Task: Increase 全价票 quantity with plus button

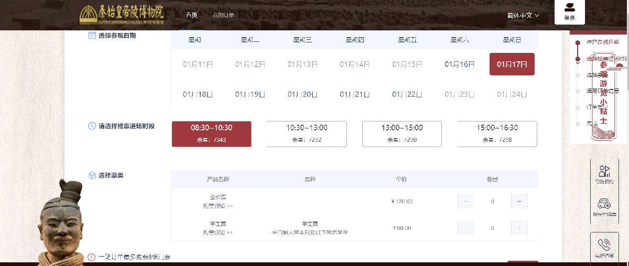Action: [x=519, y=202]
